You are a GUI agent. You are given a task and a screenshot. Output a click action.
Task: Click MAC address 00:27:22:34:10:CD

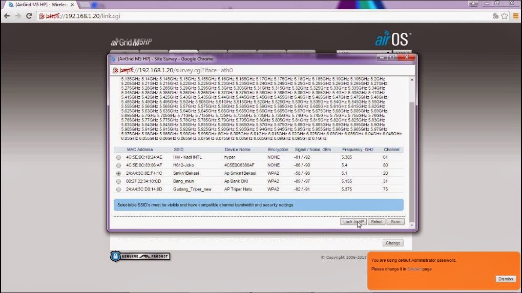pos(143,181)
